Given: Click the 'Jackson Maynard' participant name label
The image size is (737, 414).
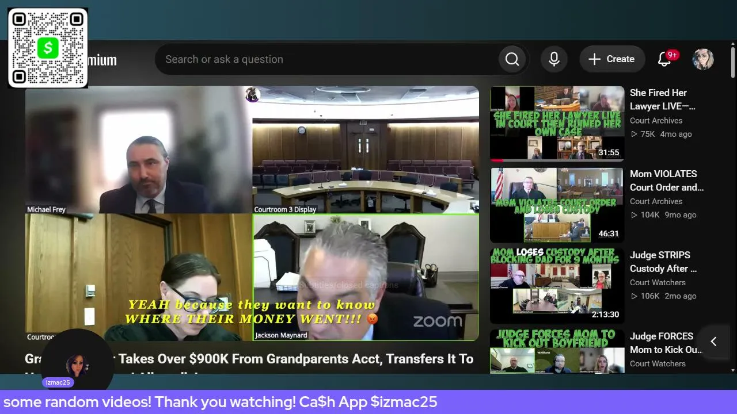Looking at the screenshot, I should [280, 335].
